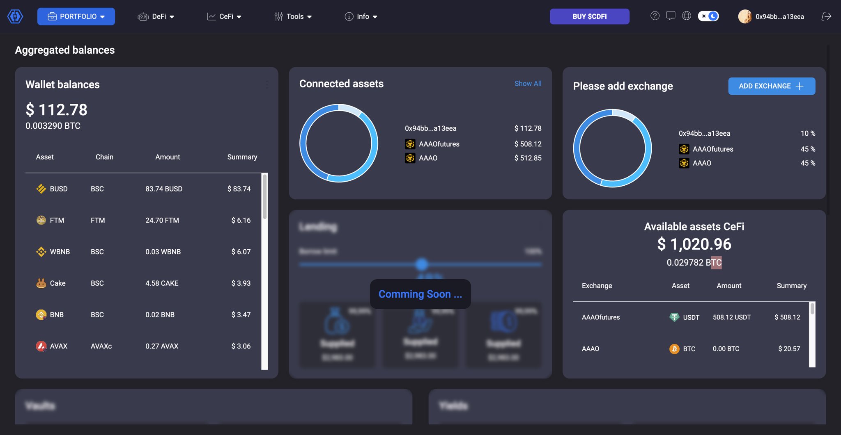Click Show All link in Connected assets
Viewport: 841px width, 435px height.
click(x=528, y=84)
